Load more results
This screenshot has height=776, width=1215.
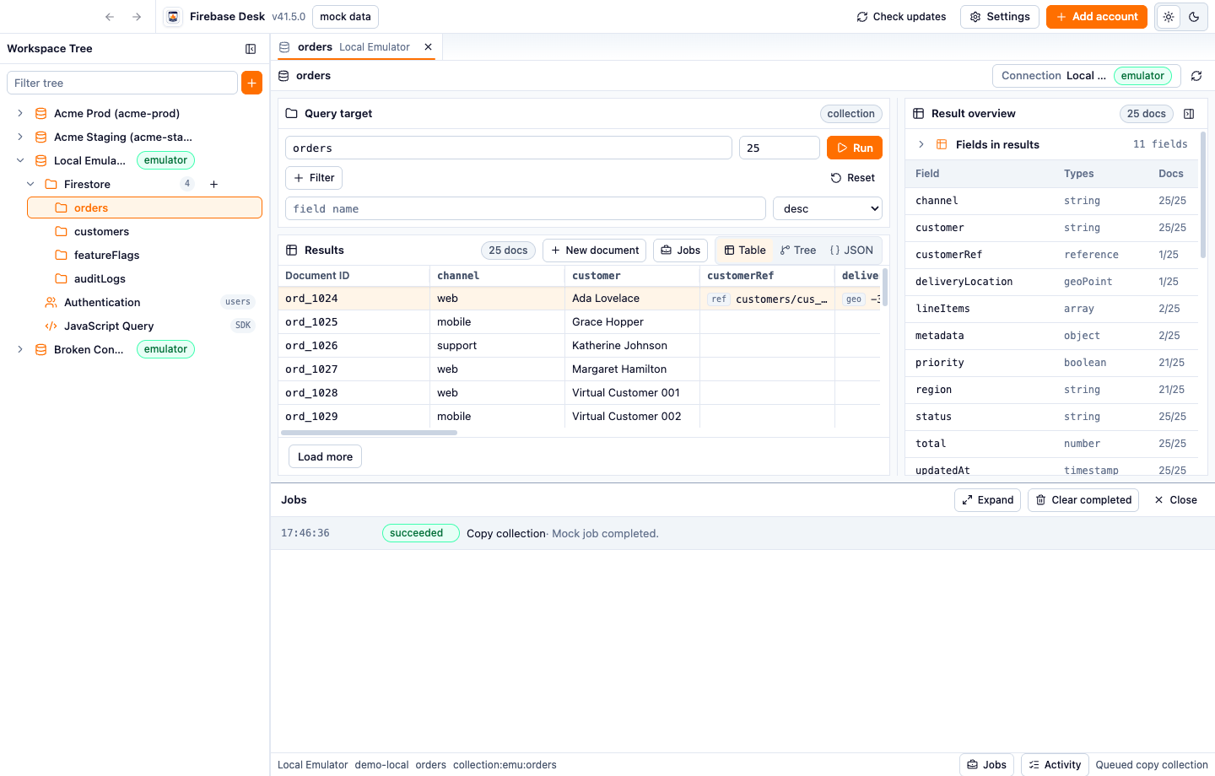(326, 456)
